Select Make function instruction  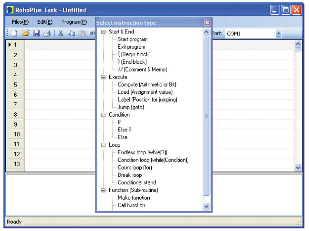point(134,198)
